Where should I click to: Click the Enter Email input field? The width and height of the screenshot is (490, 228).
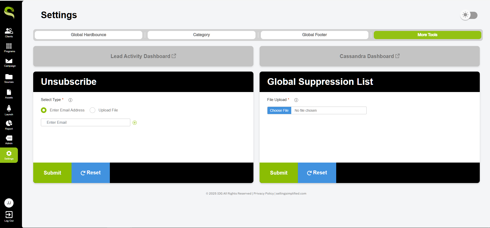pyautogui.click(x=86, y=122)
